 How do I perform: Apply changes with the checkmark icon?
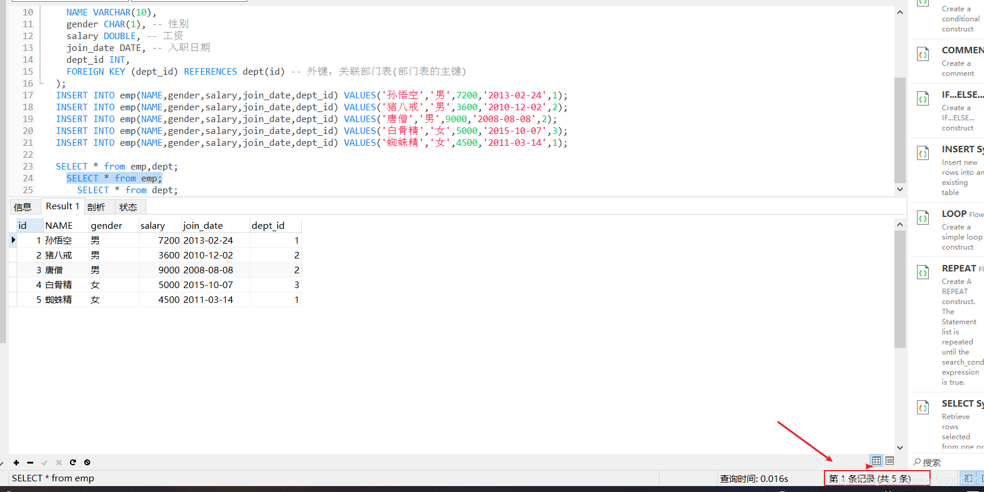[44, 462]
